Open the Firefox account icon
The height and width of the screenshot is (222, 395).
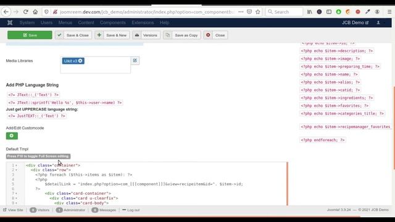click(377, 12)
